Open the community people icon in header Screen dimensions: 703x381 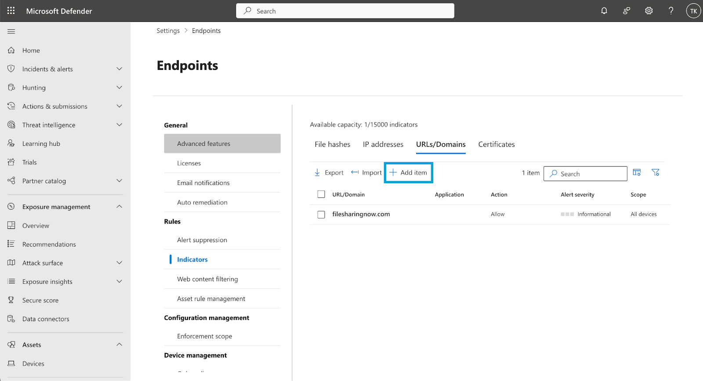(x=627, y=11)
